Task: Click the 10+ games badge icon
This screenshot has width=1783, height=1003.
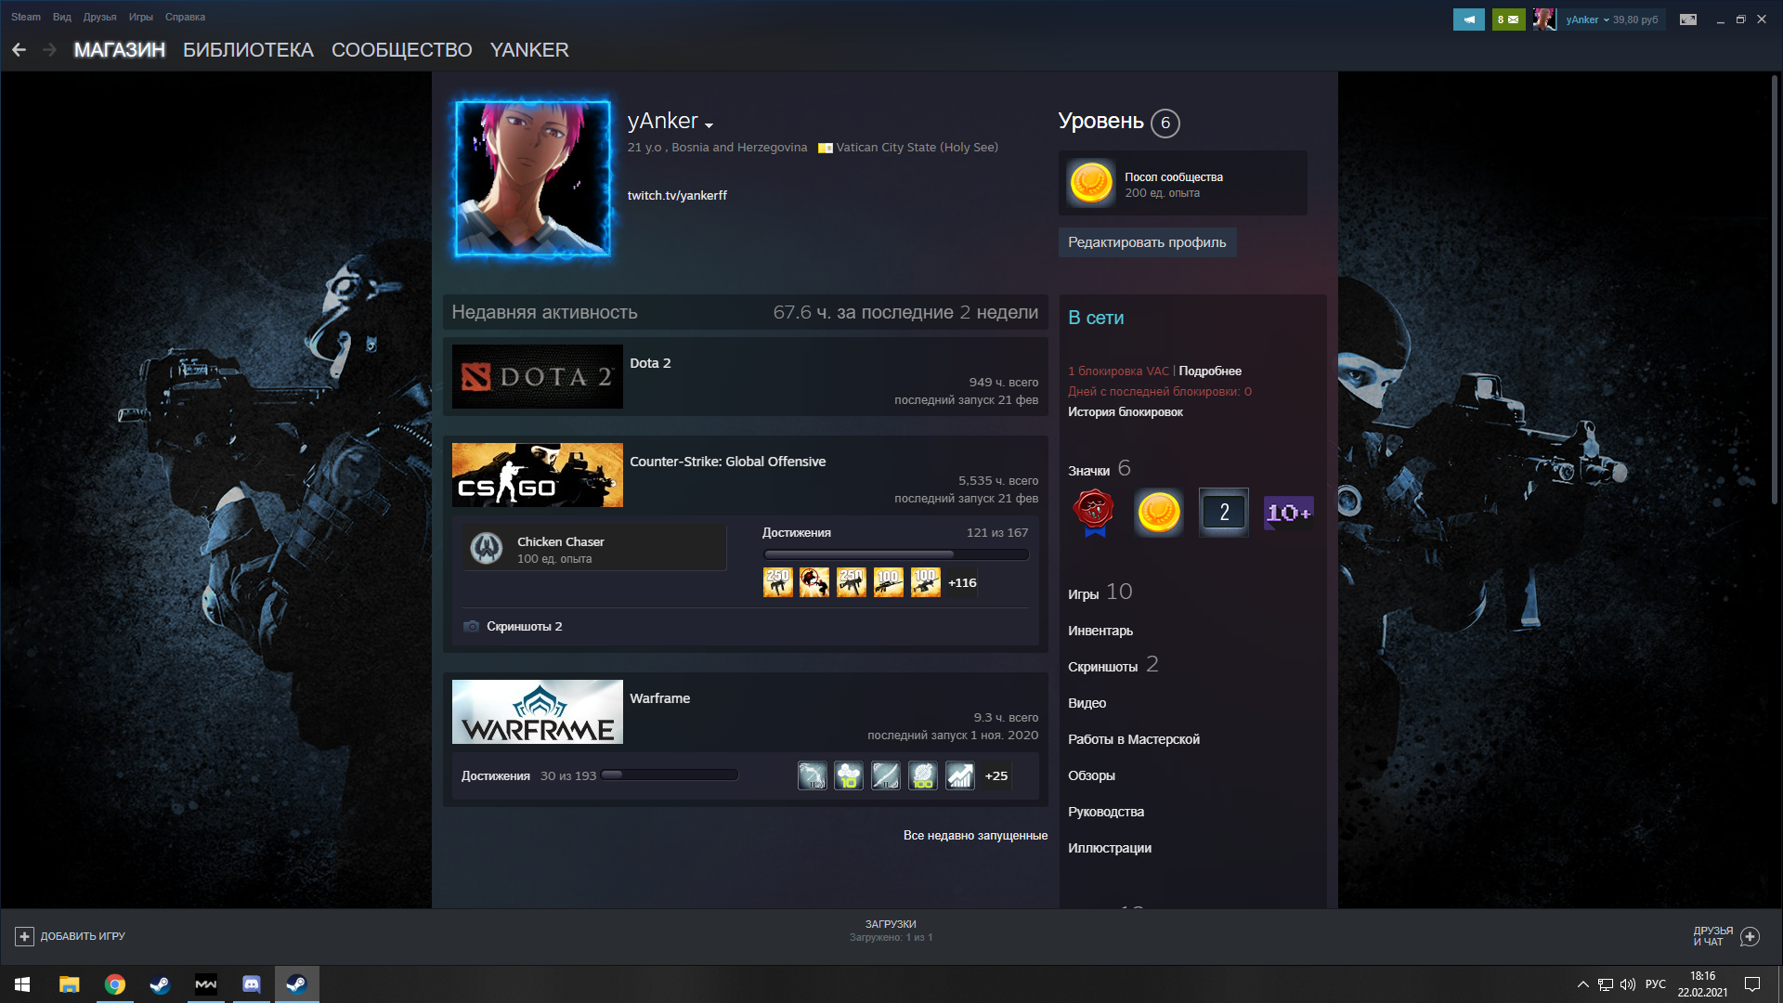Action: click(1286, 511)
